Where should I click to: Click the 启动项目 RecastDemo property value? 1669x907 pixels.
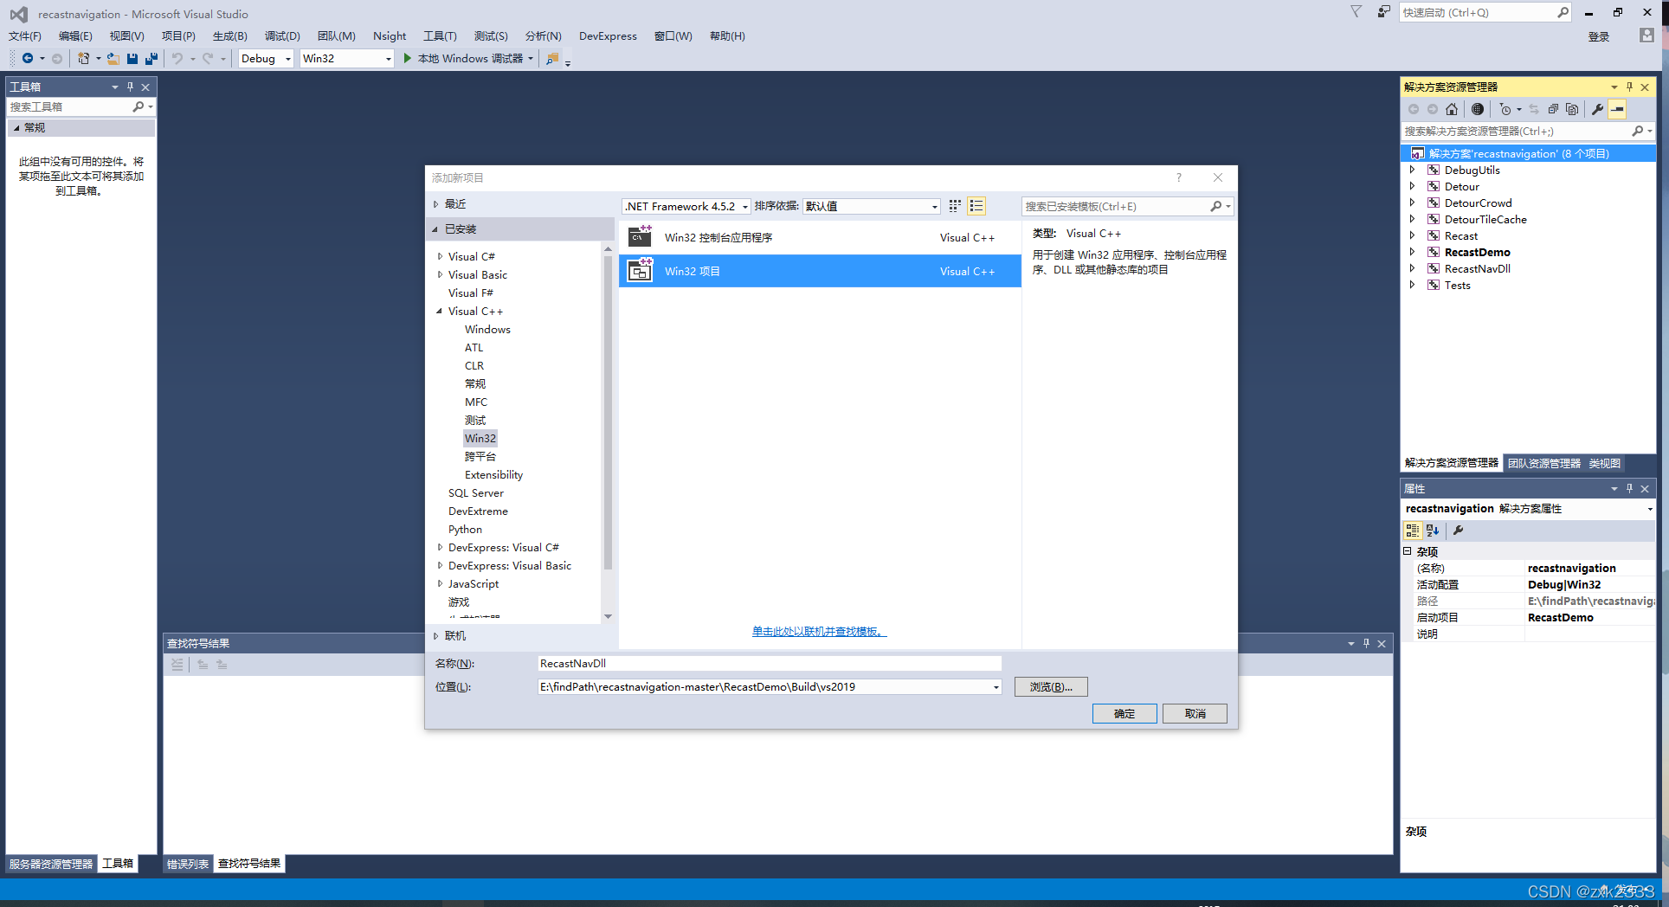point(1589,617)
